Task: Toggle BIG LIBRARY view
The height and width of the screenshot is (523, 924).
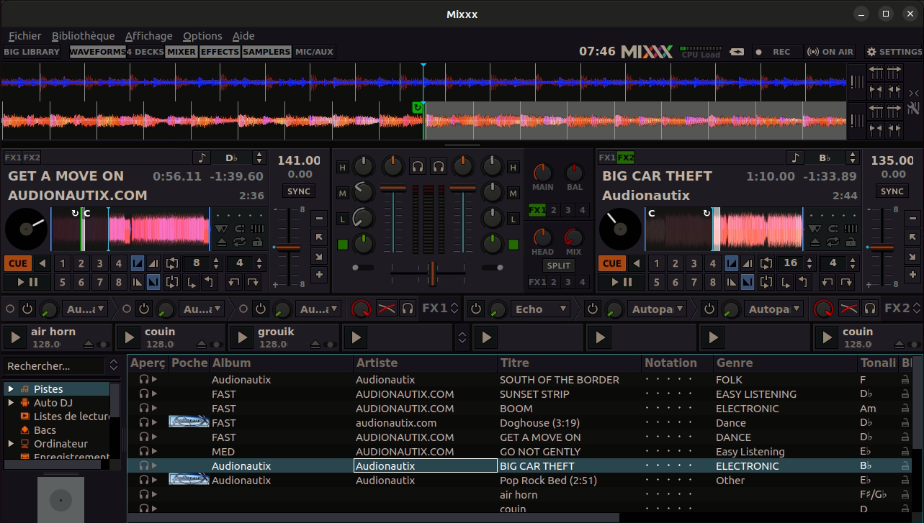Action: (32, 52)
